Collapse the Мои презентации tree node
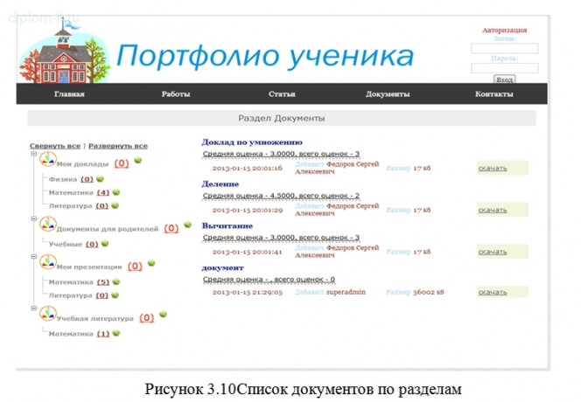 point(34,256)
